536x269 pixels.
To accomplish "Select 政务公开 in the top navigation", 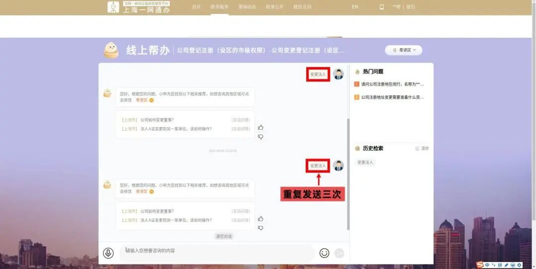I will 274,7.
